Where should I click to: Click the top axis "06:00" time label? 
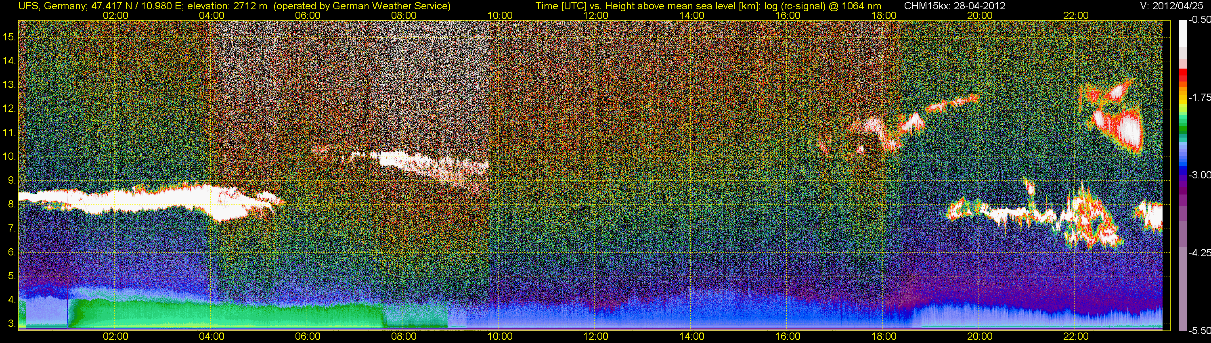point(308,15)
